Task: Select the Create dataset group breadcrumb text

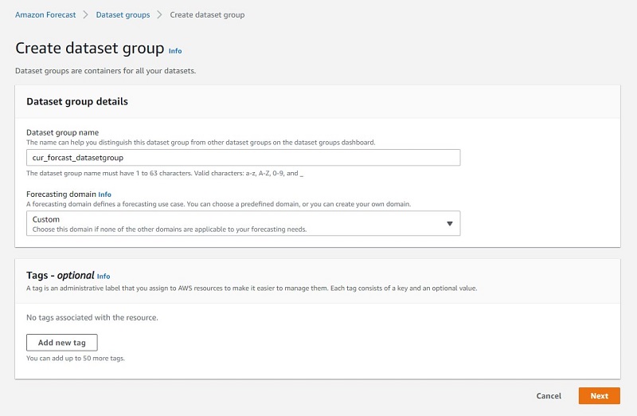Action: [207, 14]
